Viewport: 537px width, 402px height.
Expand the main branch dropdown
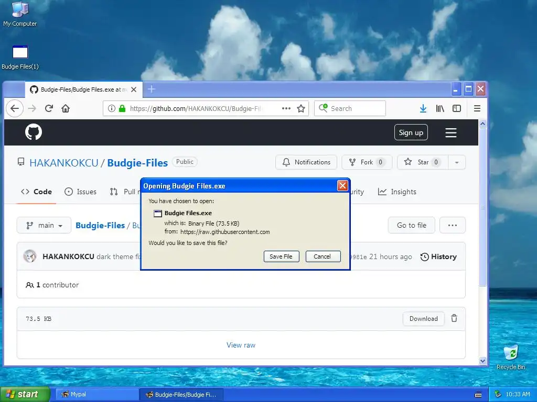click(x=44, y=225)
